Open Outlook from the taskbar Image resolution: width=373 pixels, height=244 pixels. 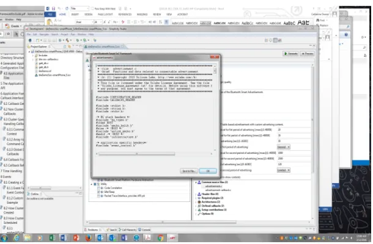(x=100, y=237)
